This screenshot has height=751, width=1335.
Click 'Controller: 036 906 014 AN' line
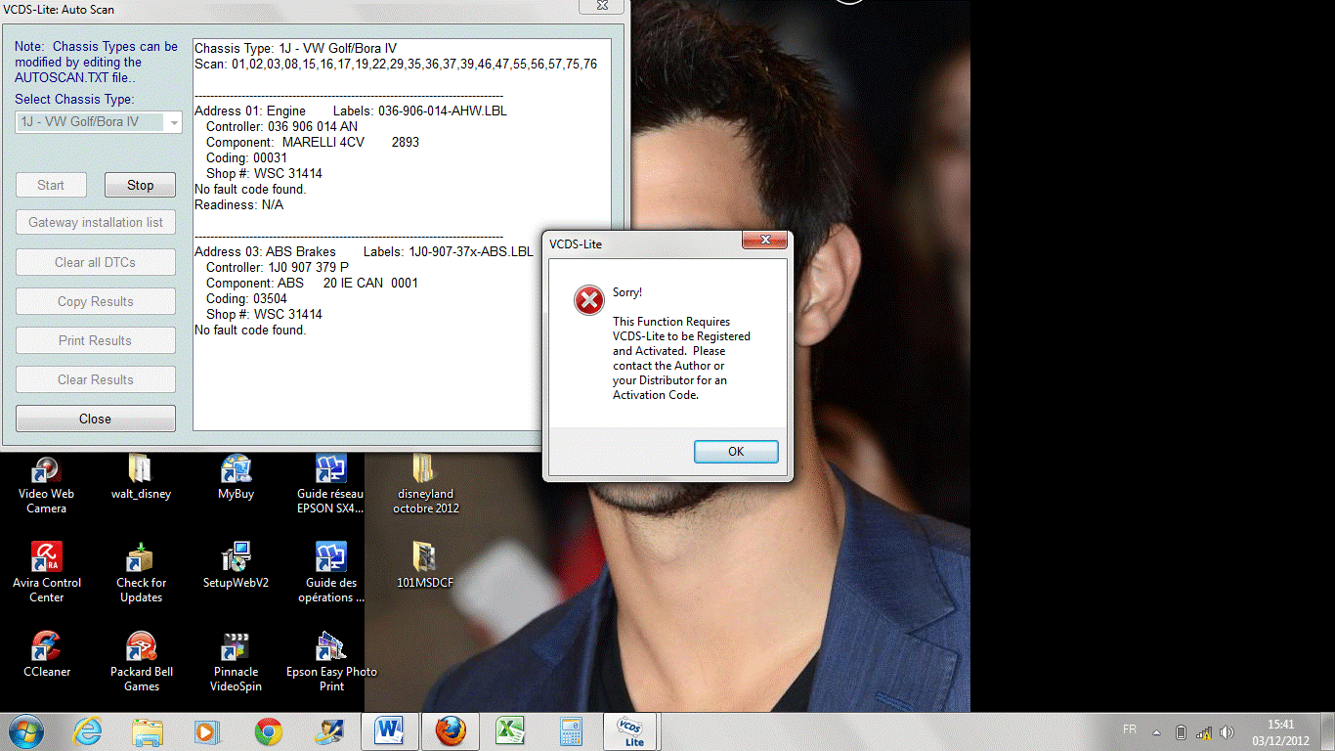click(x=281, y=126)
